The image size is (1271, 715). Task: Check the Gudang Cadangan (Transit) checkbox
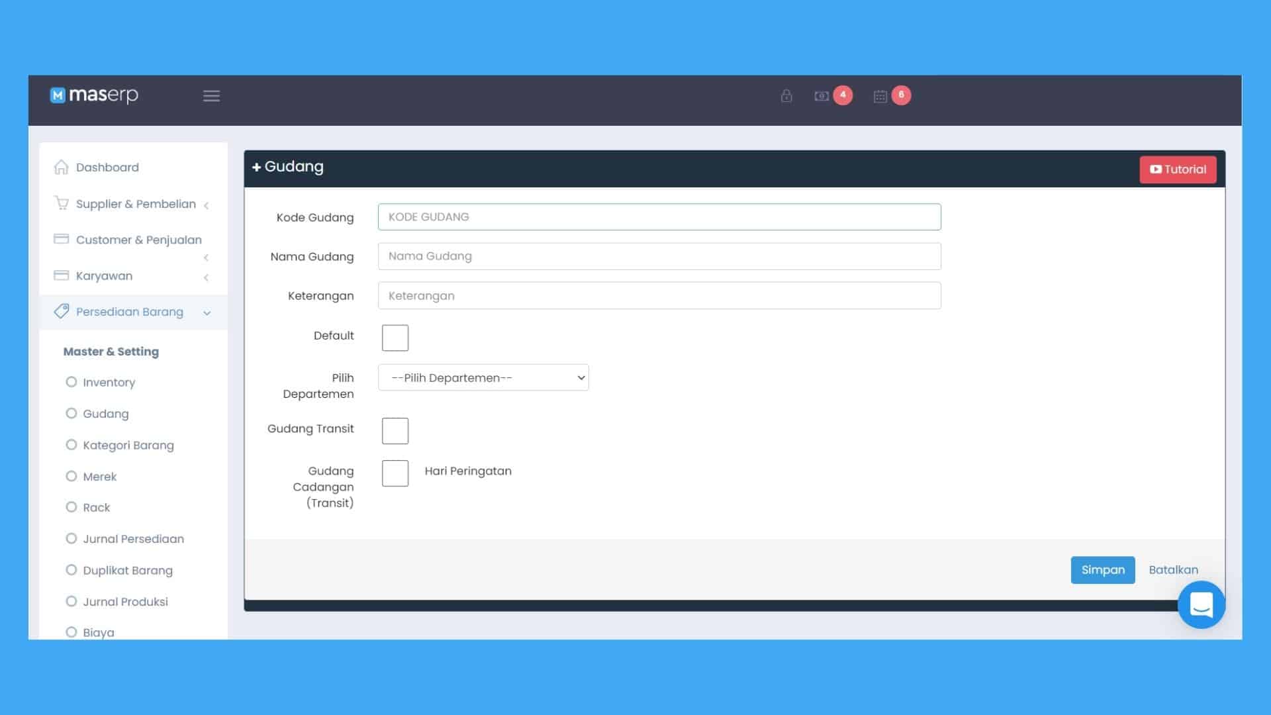click(x=395, y=473)
